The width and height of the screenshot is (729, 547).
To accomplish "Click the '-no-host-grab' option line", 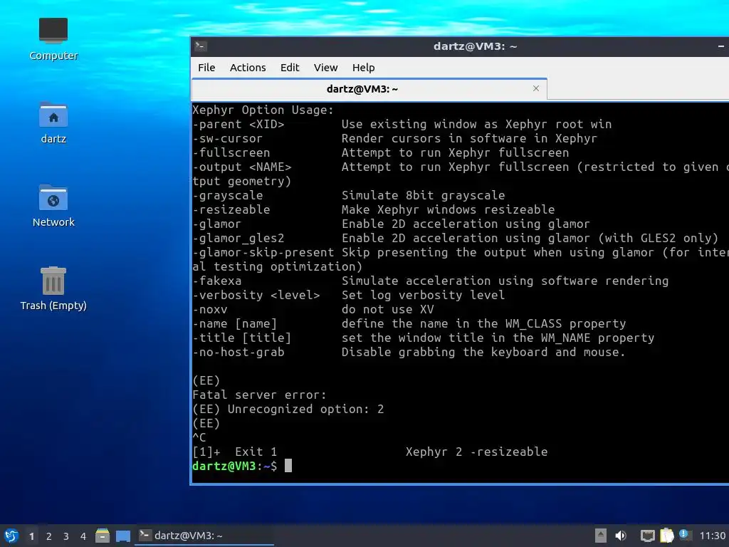I will click(x=409, y=352).
